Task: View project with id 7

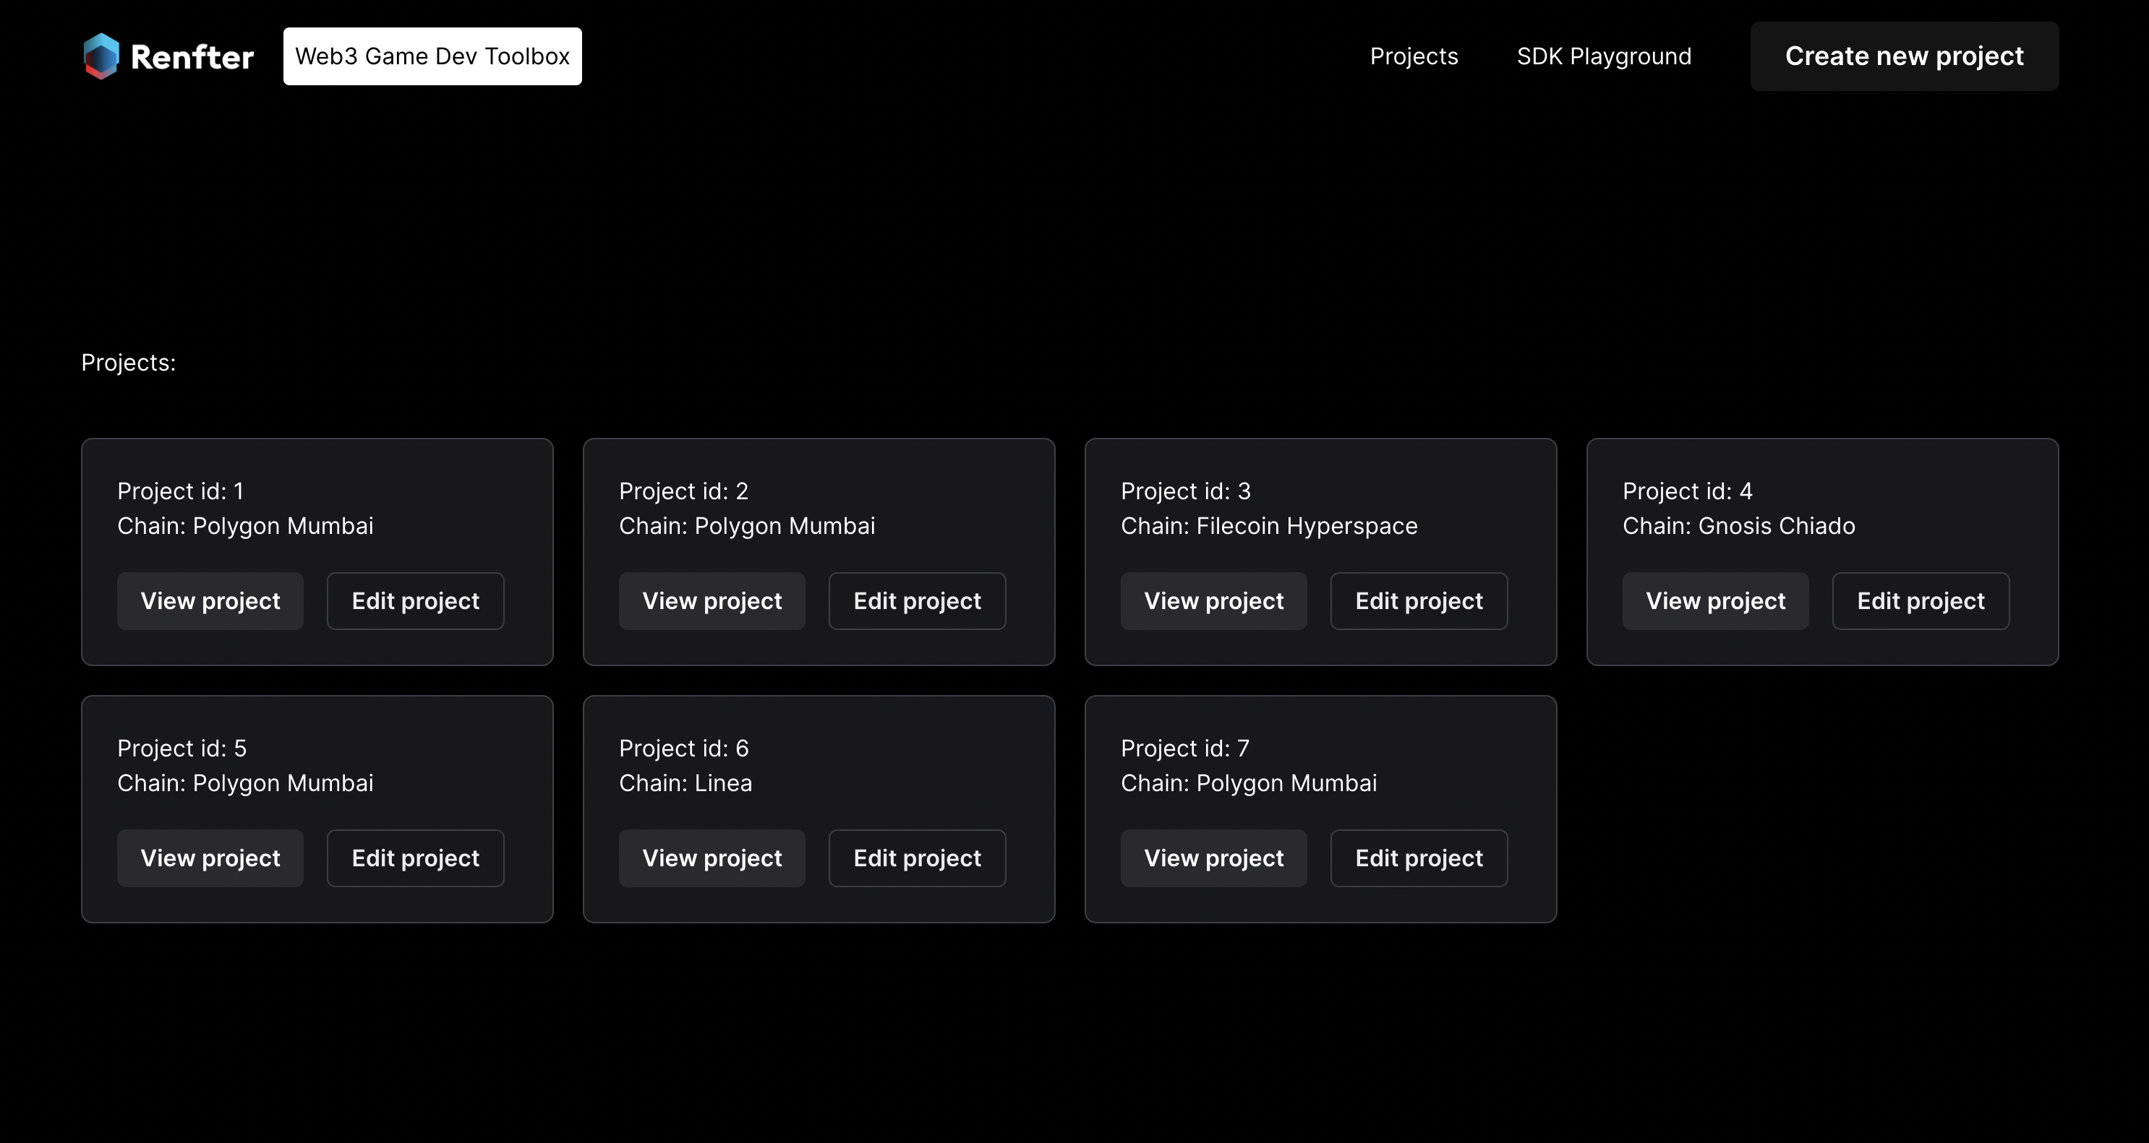Action: pos(1214,858)
